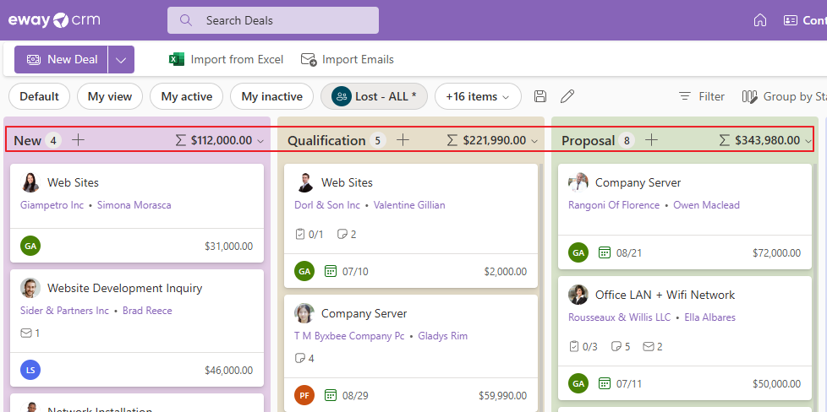Click the $72,000.00 deal amount

(x=777, y=253)
